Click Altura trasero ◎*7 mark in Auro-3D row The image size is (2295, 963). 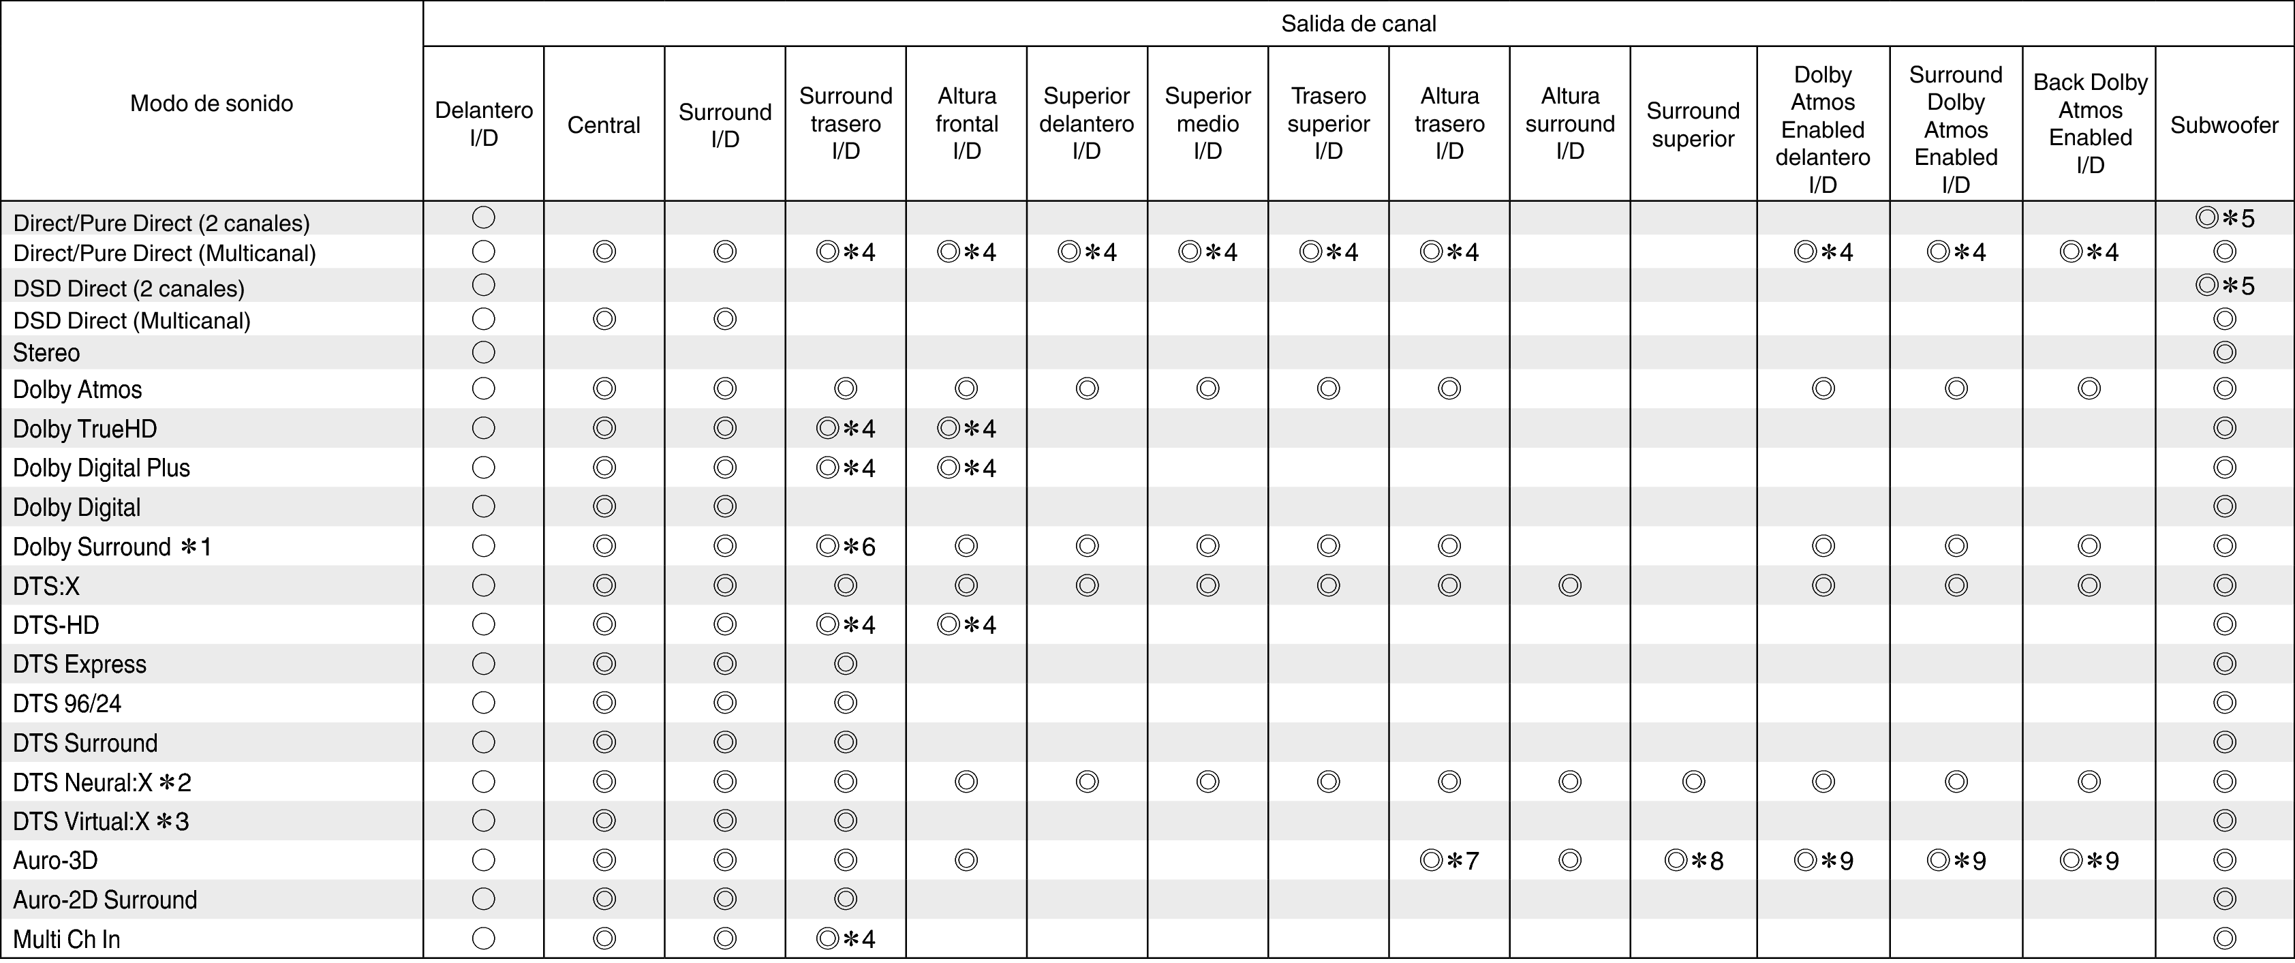(1449, 861)
